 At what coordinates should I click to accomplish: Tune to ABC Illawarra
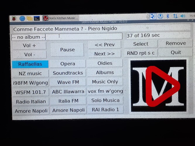[68, 92]
